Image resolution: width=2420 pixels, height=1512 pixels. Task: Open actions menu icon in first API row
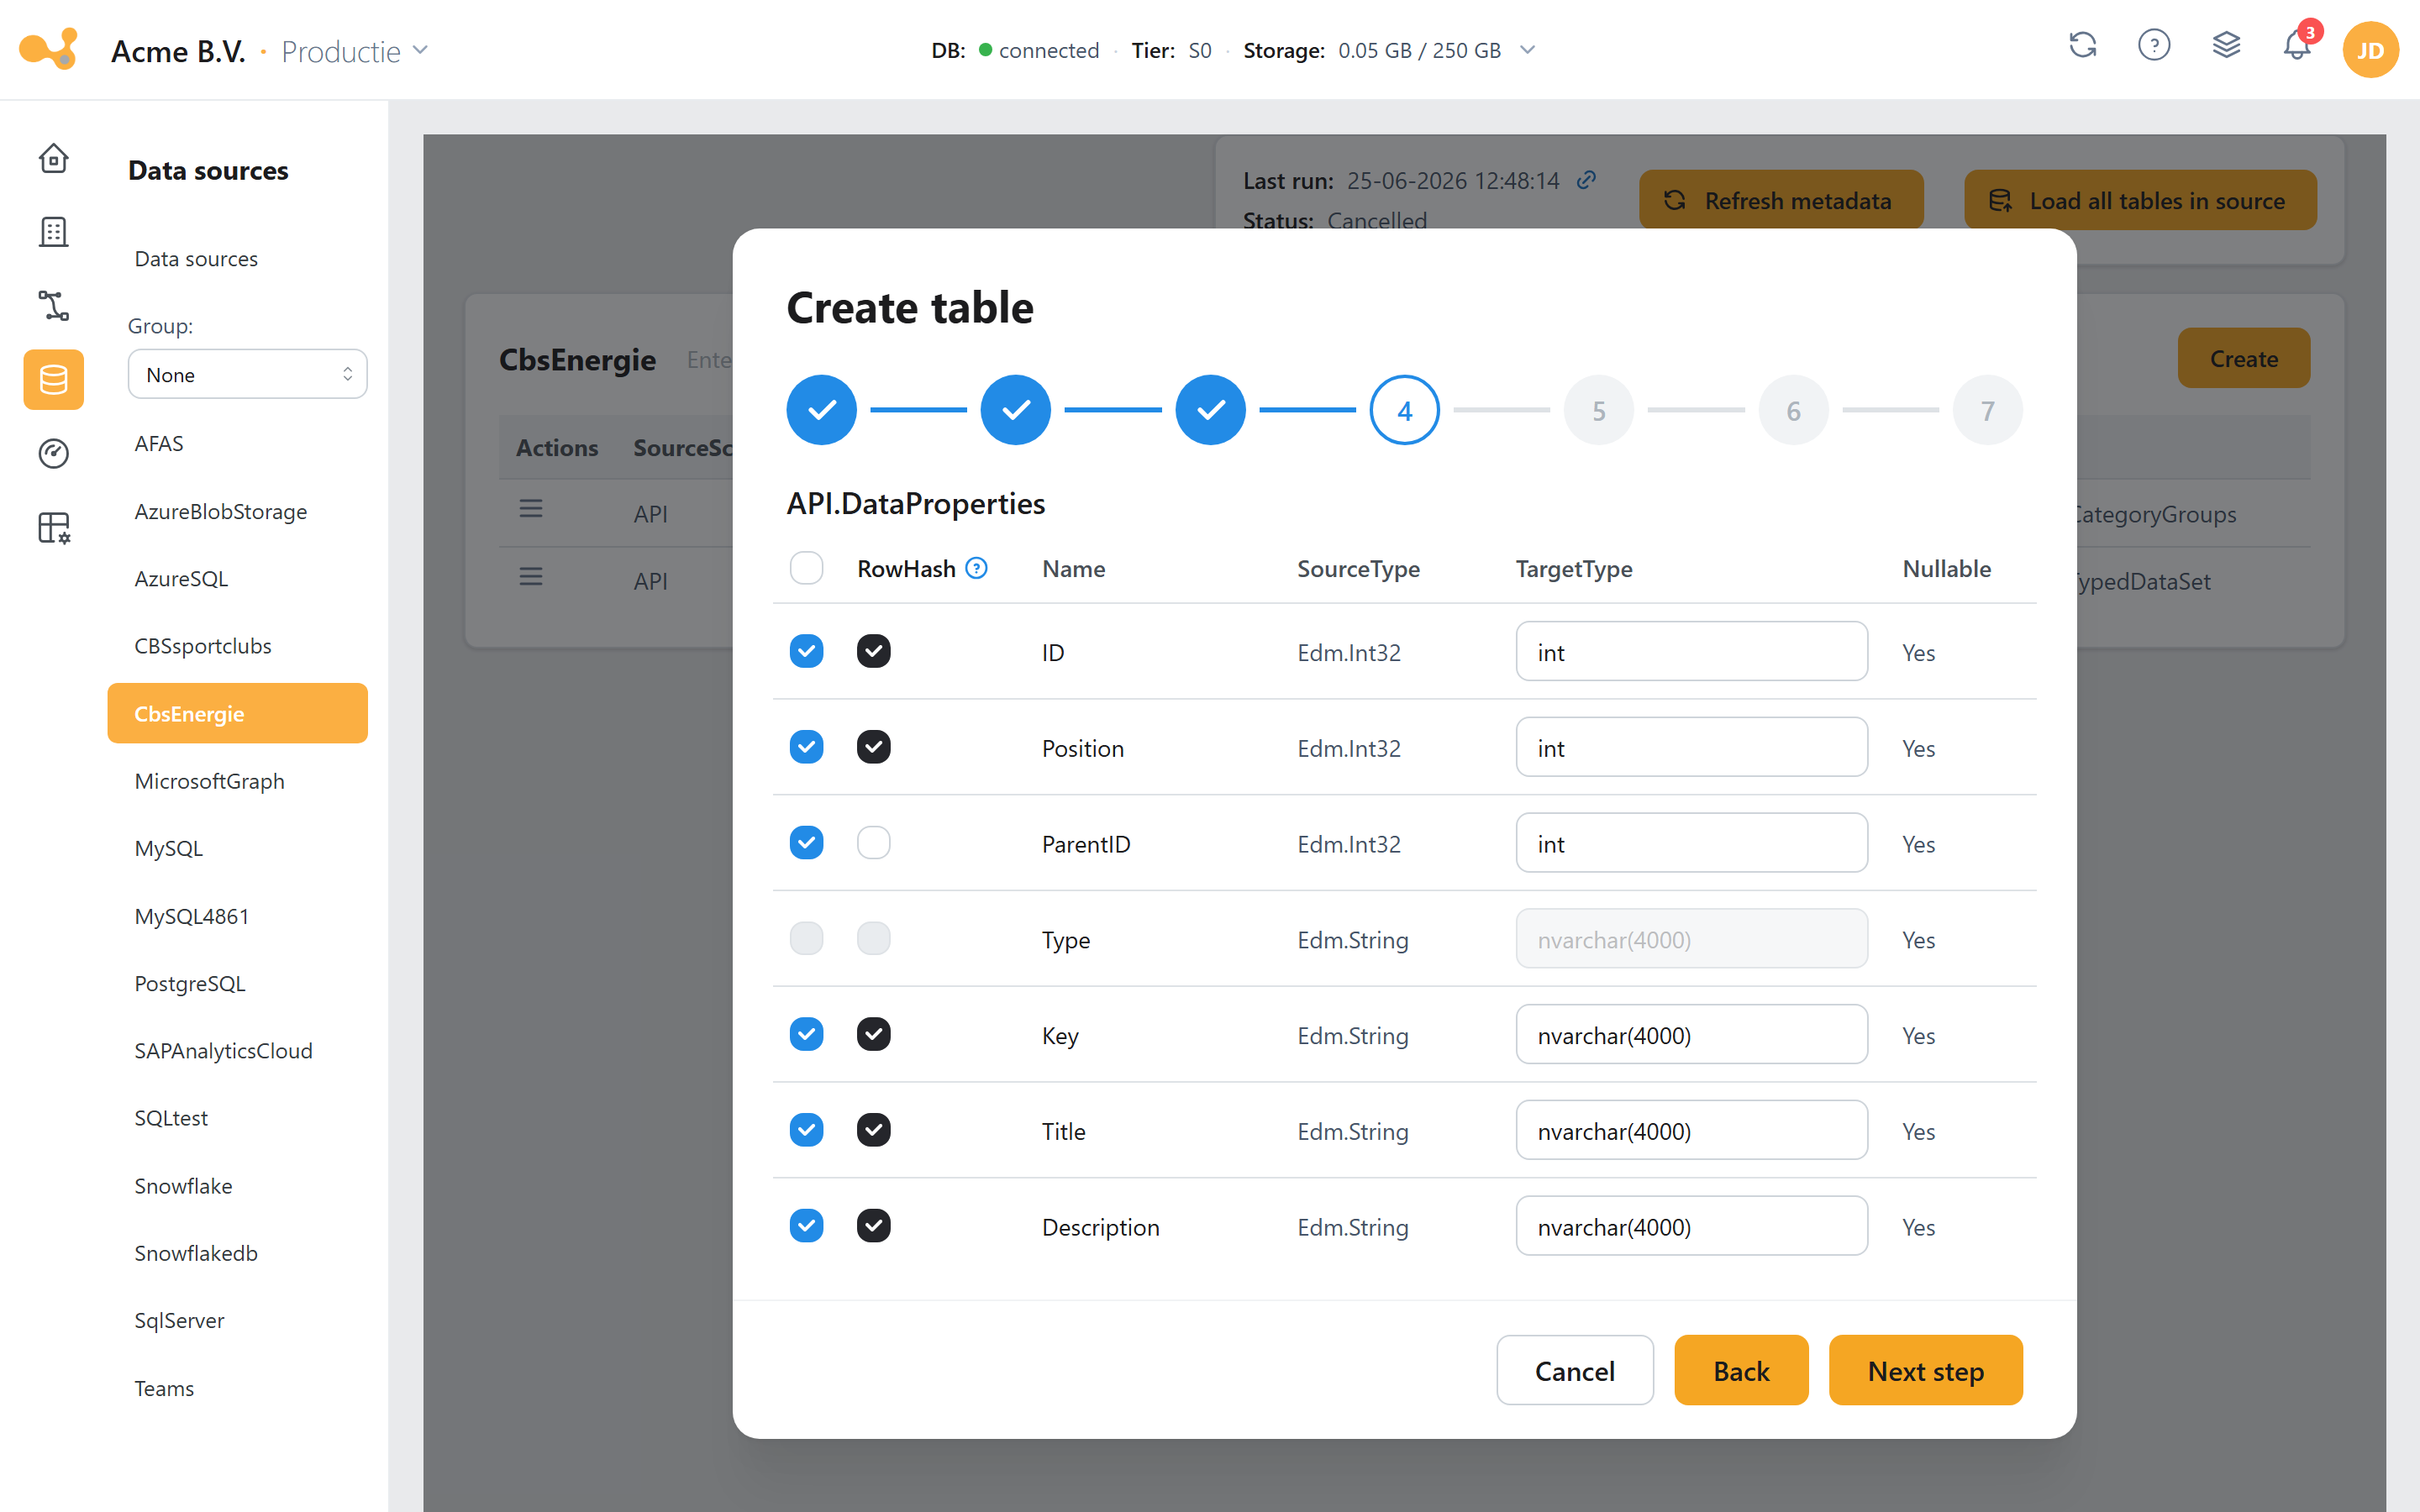531,509
